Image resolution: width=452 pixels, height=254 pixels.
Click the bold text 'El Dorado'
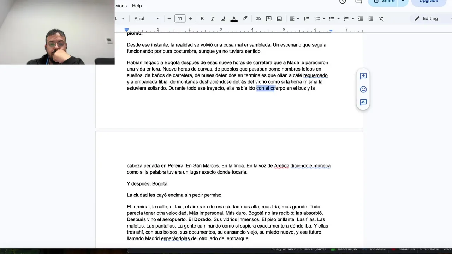(x=200, y=219)
